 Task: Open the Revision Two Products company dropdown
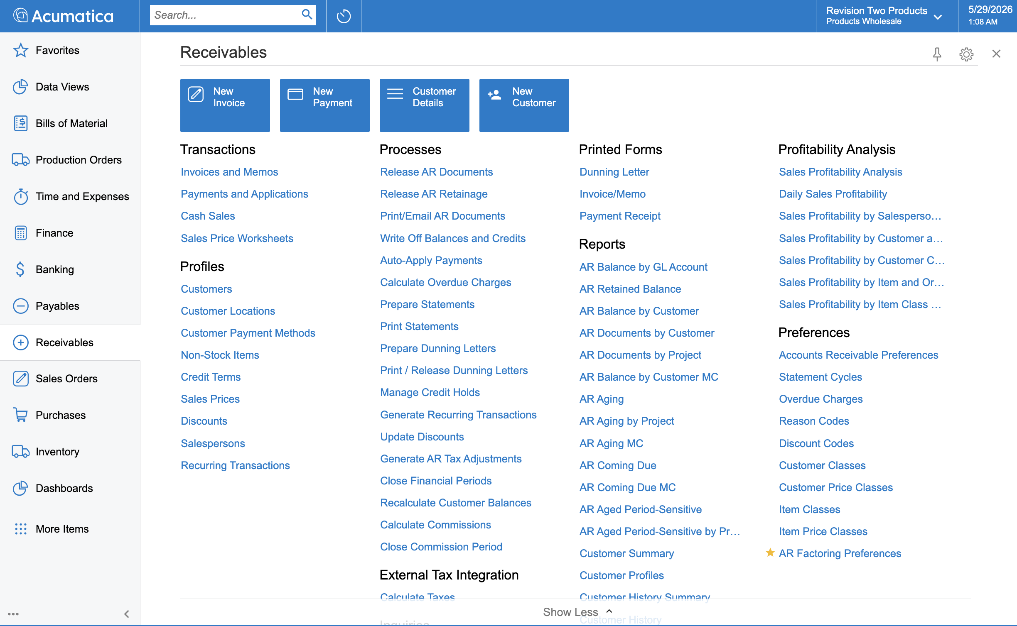[x=887, y=16]
